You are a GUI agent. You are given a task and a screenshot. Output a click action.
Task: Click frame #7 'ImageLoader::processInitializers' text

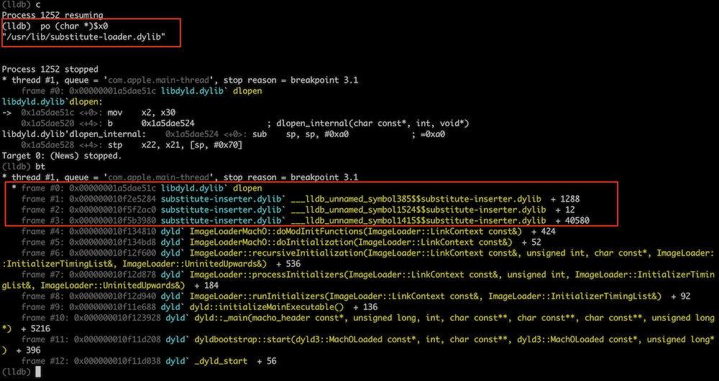point(267,274)
